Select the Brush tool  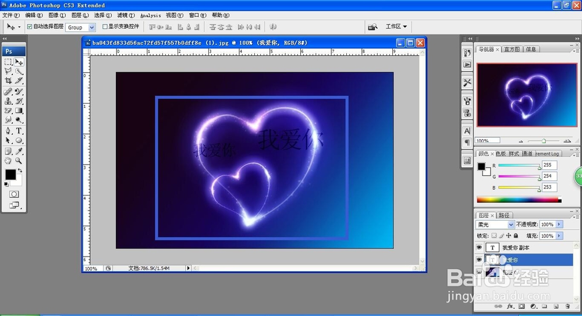[19, 91]
